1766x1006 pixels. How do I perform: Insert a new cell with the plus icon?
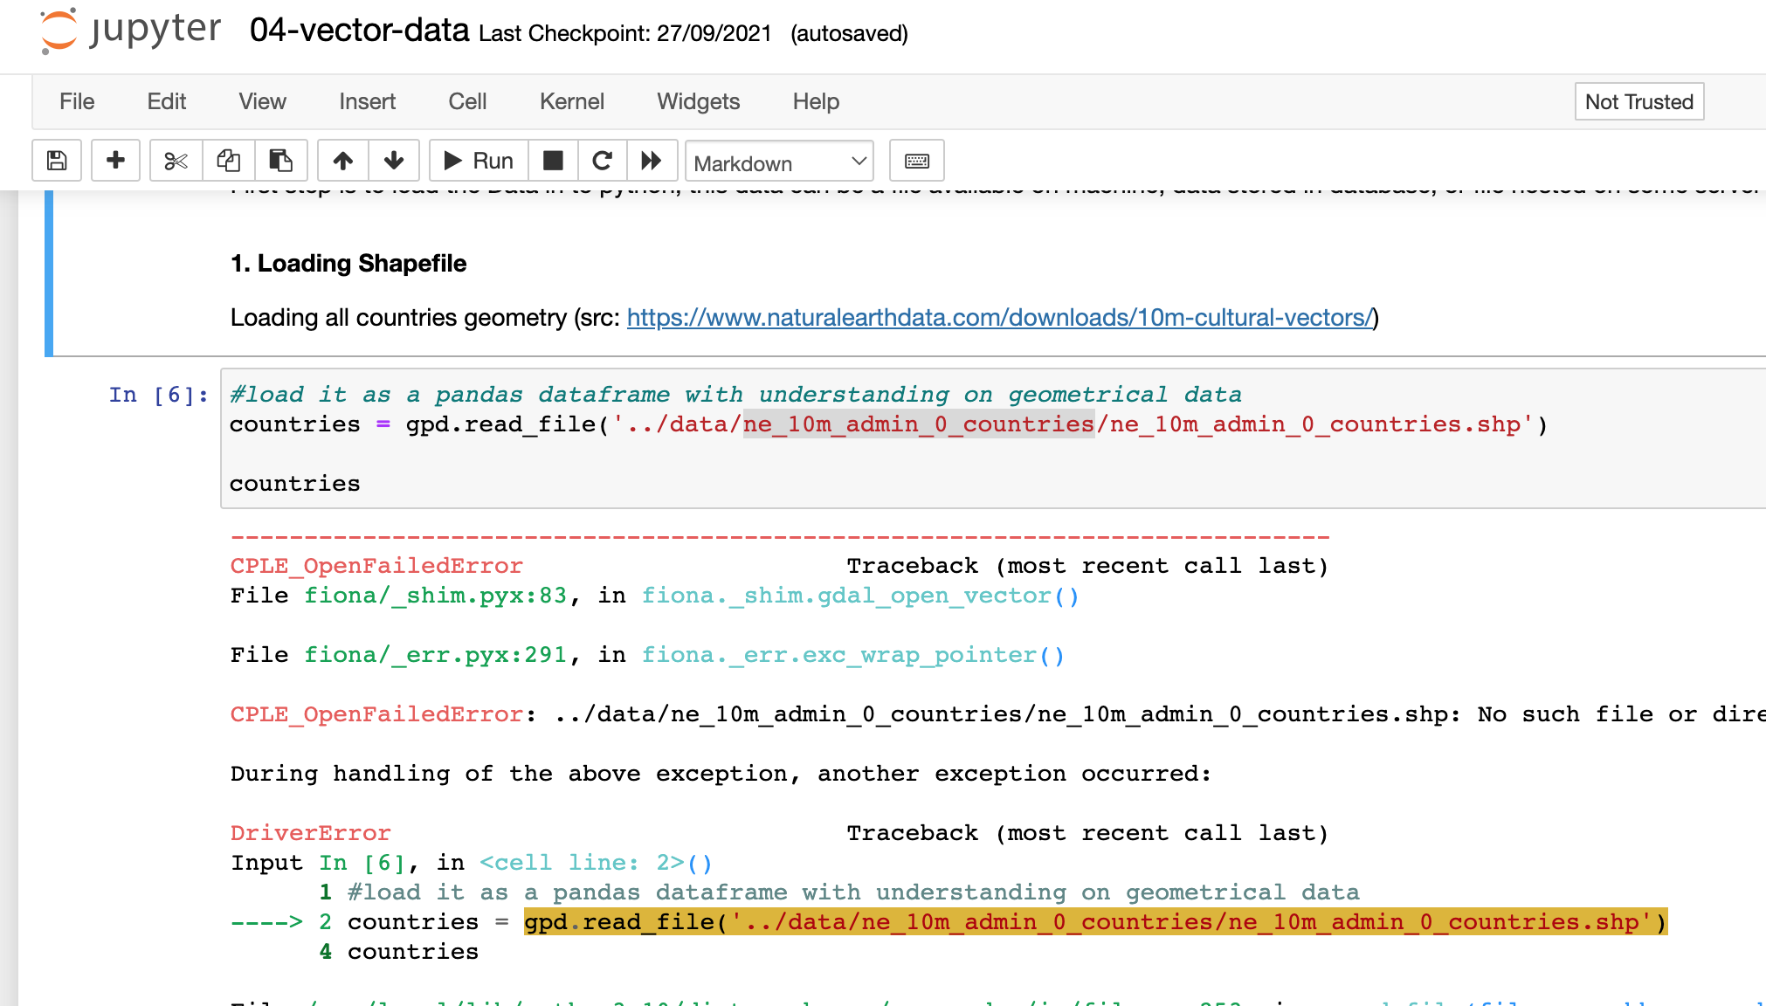point(115,161)
